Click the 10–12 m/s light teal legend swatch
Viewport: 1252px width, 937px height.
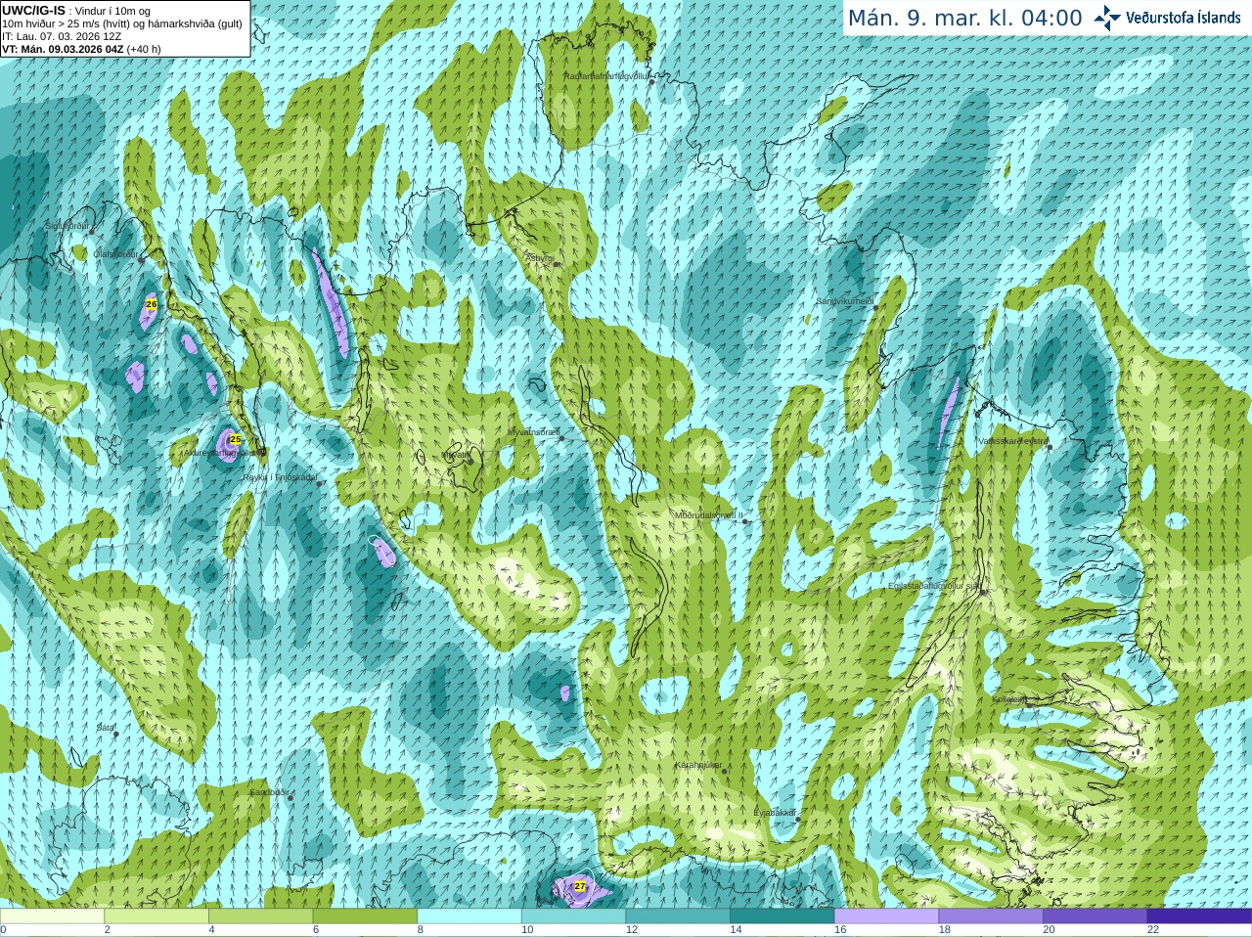(x=573, y=916)
